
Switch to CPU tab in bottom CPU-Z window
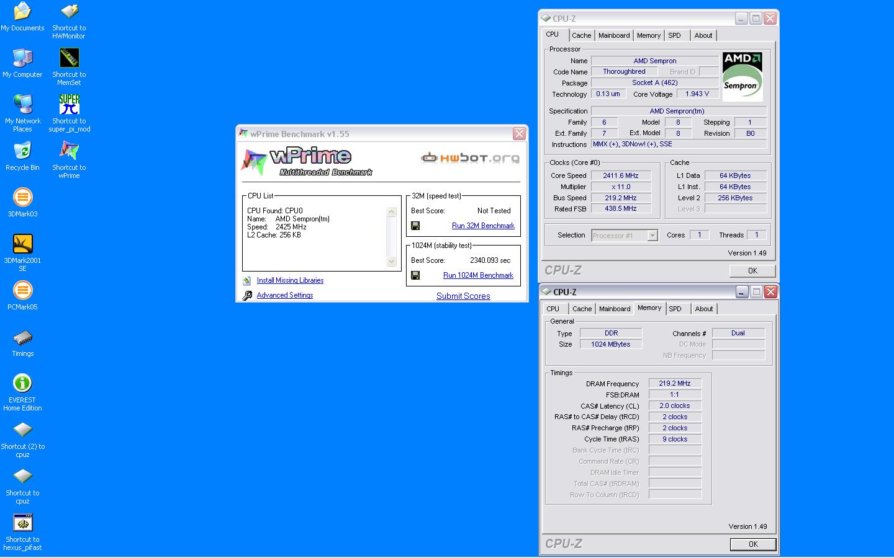553,309
